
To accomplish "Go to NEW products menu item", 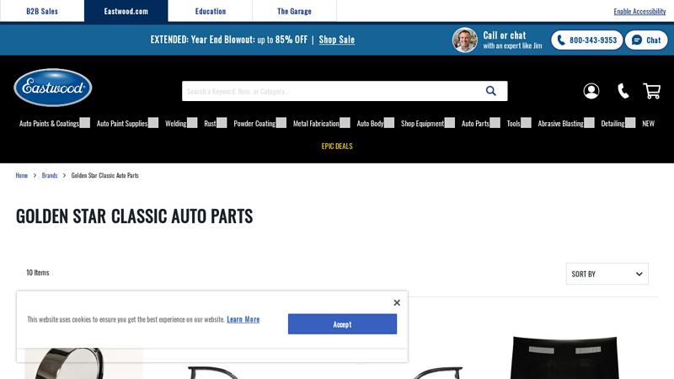I will (x=648, y=123).
